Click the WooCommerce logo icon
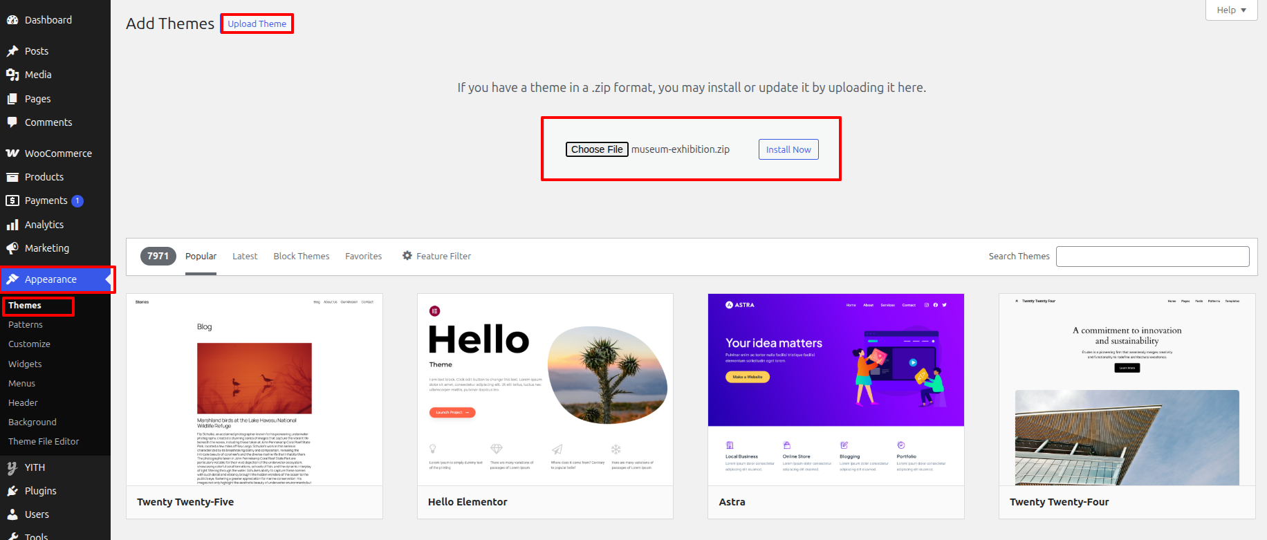This screenshot has height=540, width=1267. (x=12, y=153)
